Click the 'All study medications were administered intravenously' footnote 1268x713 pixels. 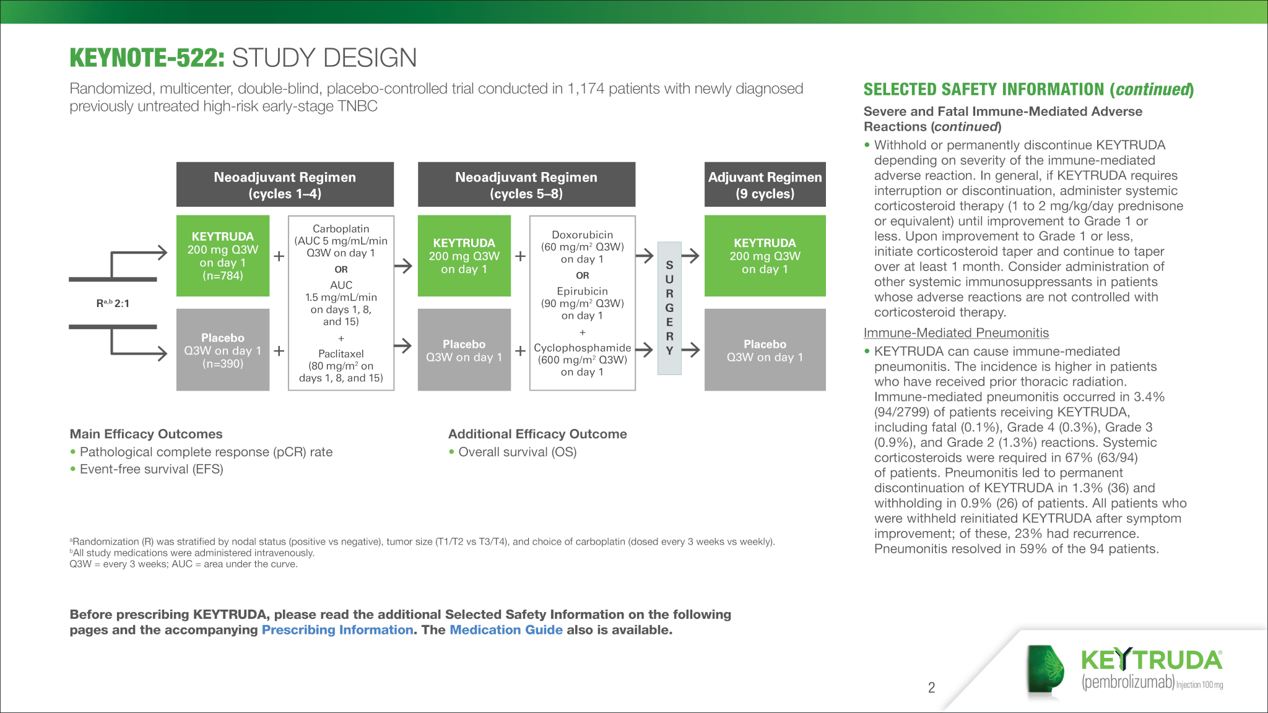point(192,553)
